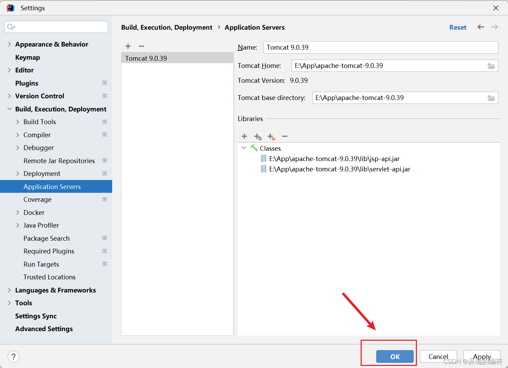
Task: Expand Appearance & Behavior settings group
Action: (9, 44)
